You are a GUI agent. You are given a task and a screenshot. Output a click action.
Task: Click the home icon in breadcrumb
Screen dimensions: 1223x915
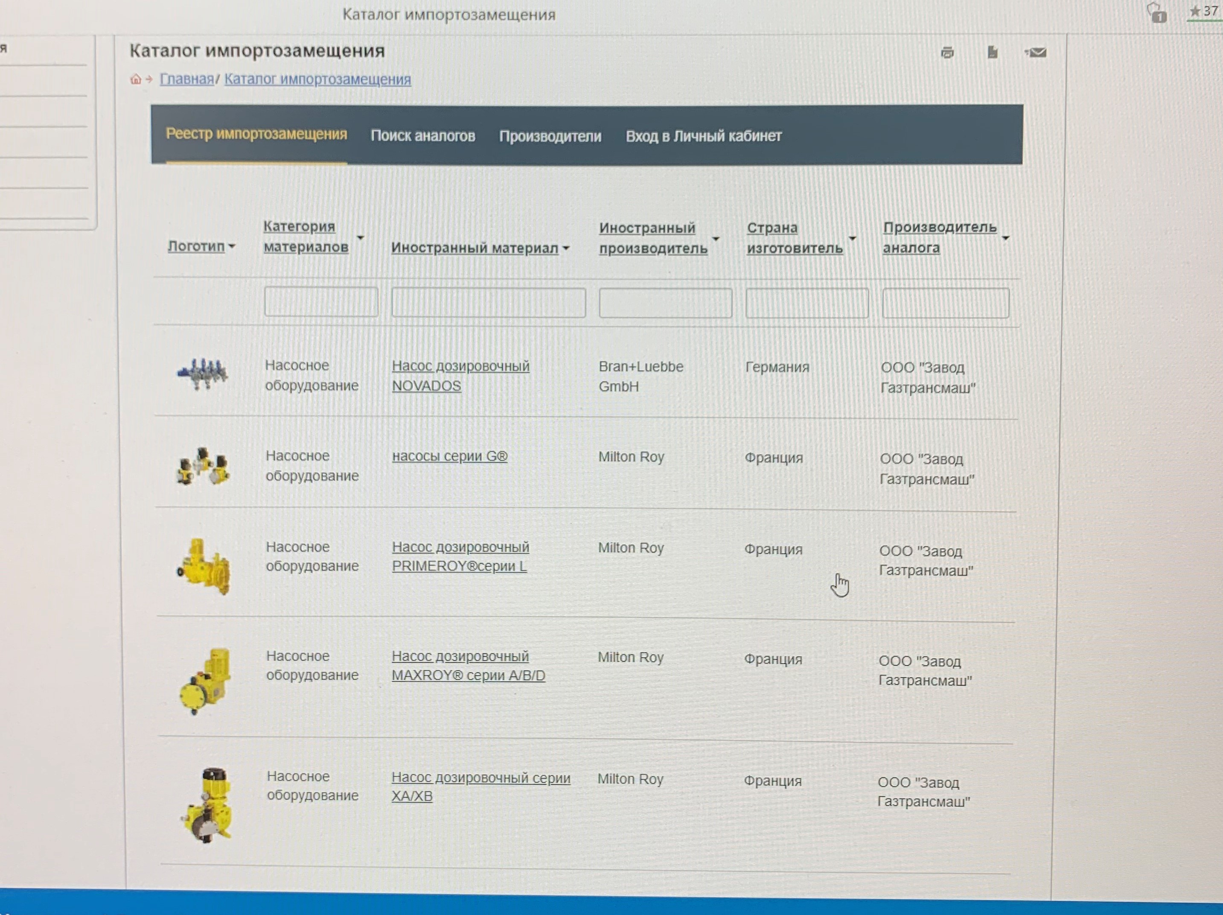135,79
